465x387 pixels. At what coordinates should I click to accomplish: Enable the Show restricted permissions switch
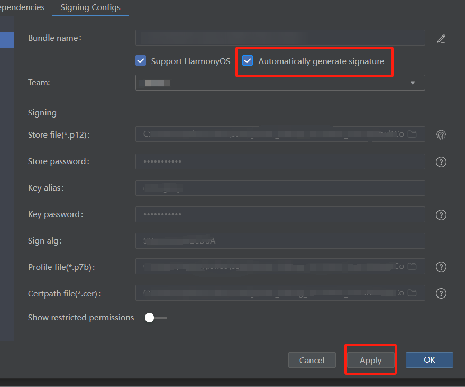[156, 318]
